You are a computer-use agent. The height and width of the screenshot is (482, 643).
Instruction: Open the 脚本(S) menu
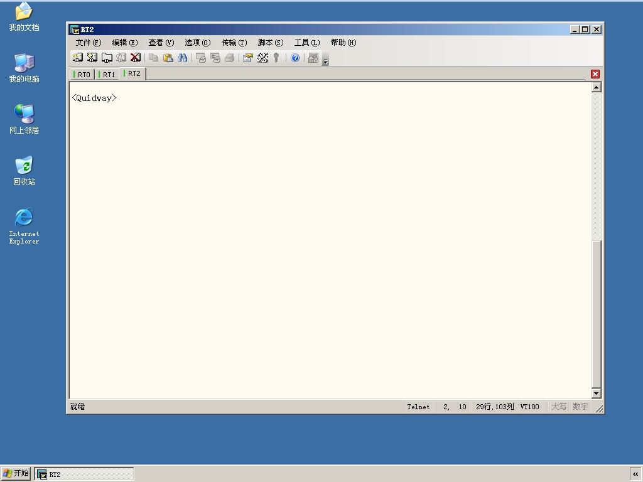[271, 43]
